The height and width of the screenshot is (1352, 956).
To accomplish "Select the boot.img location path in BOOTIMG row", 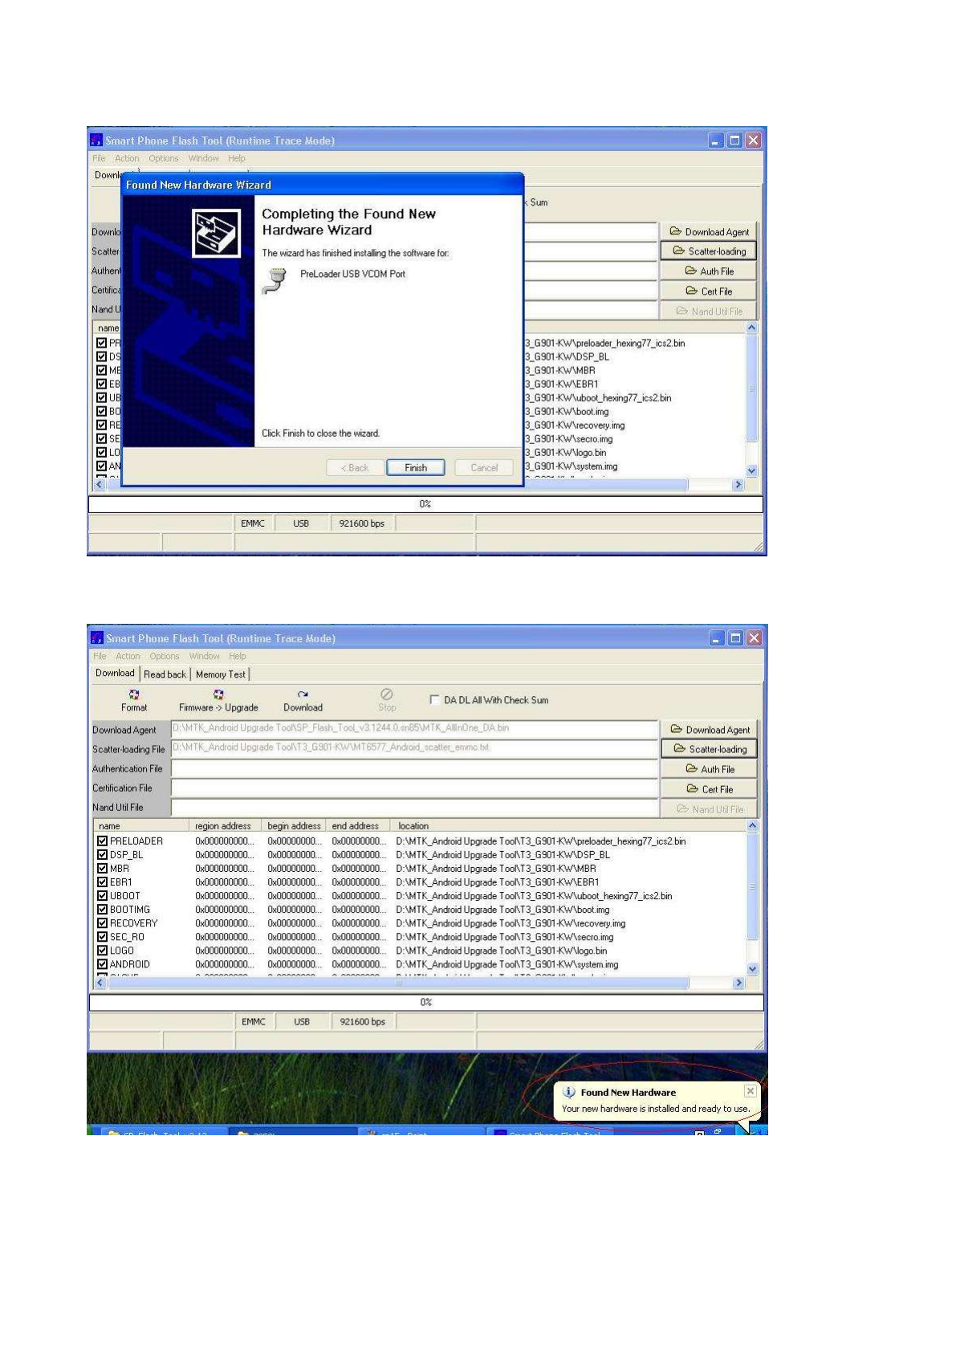I will 502,909.
